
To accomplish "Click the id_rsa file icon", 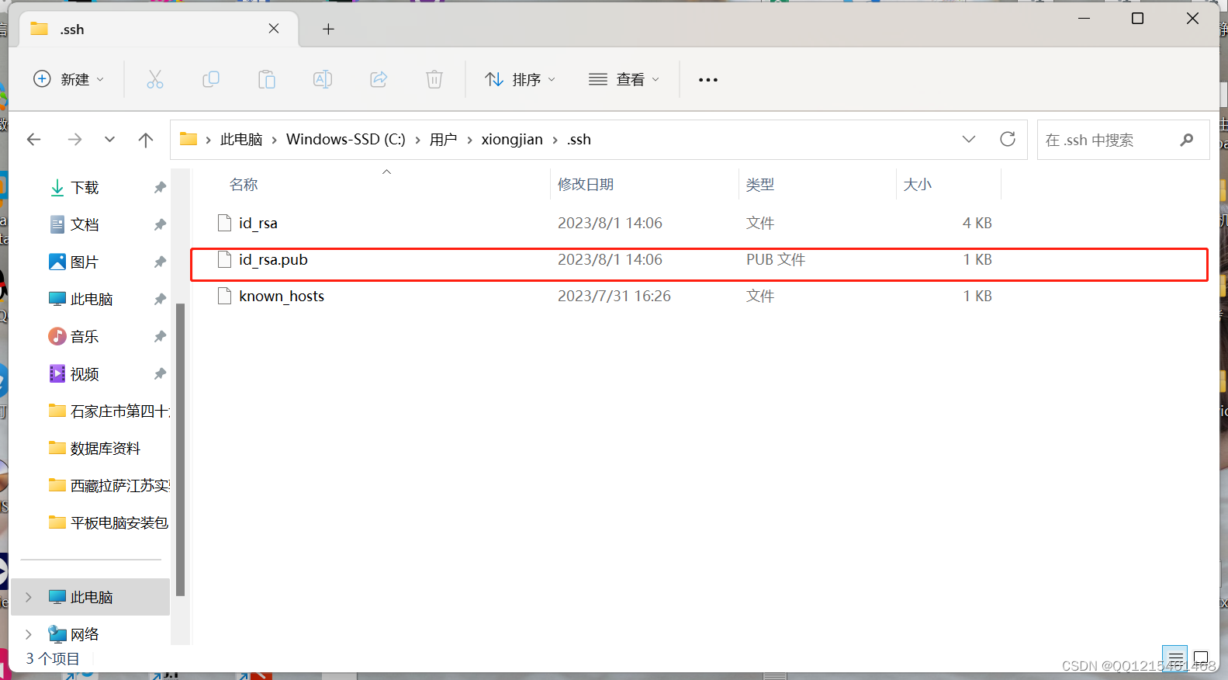I will [225, 223].
